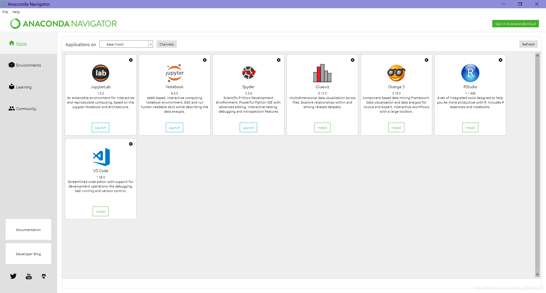This screenshot has height=293, width=546.
Task: Click the Community people icon
Action: coord(12,108)
